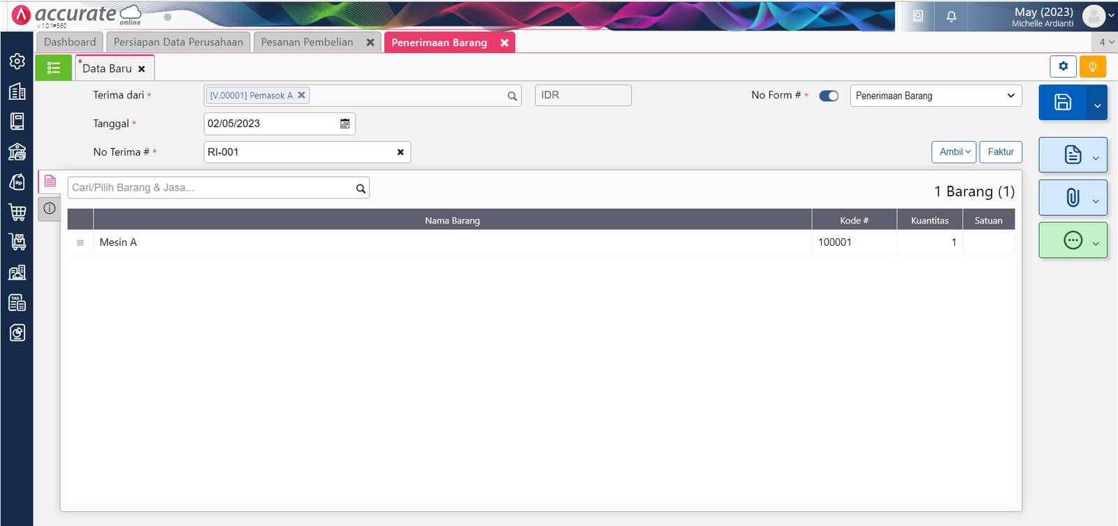Remove the Pemasok A vendor tag
The image size is (1118, 526).
tap(302, 95)
